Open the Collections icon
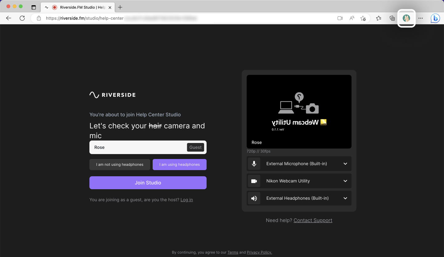Viewport: 444px width, 257px height. coord(392,18)
